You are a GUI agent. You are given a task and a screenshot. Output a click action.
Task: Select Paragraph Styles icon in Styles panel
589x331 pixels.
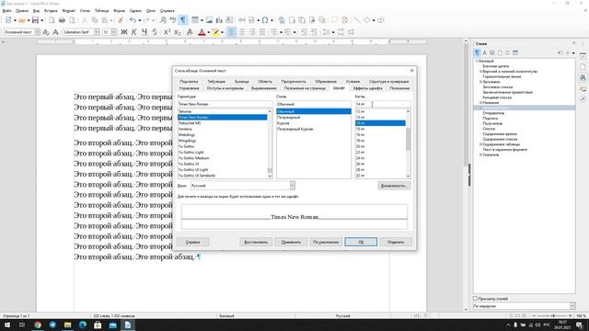click(477, 53)
